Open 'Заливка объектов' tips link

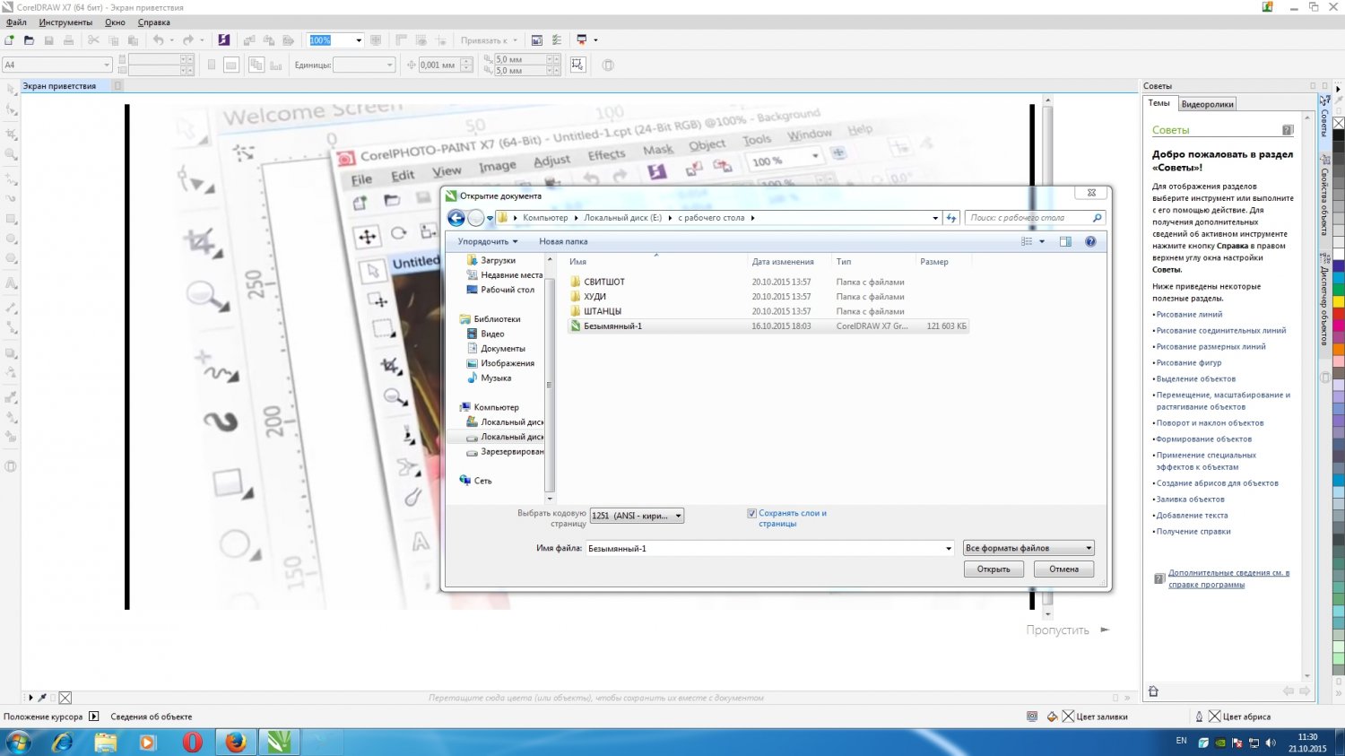coord(1190,500)
